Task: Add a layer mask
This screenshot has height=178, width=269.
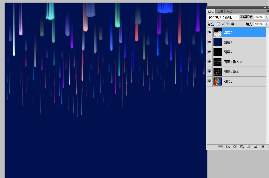Action: [234, 146]
